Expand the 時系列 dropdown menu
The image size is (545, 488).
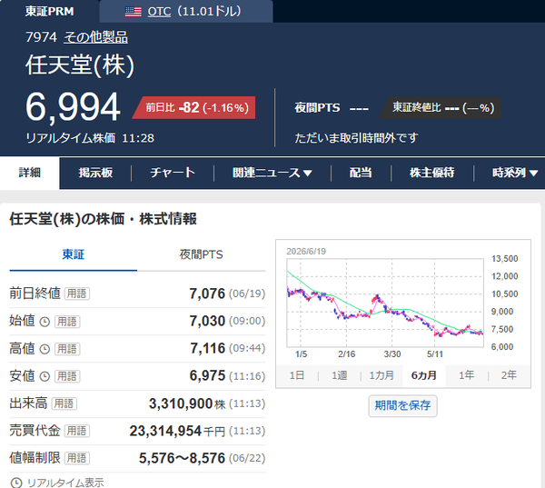point(515,173)
